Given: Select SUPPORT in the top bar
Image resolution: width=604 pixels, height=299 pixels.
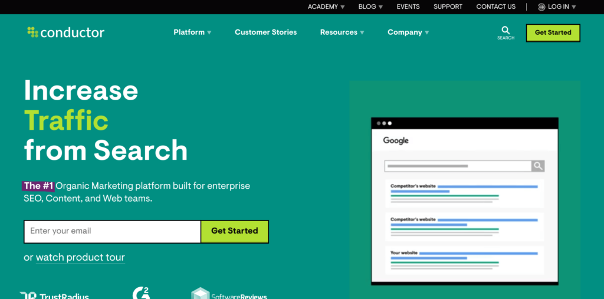Looking at the screenshot, I should pyautogui.click(x=448, y=7).
